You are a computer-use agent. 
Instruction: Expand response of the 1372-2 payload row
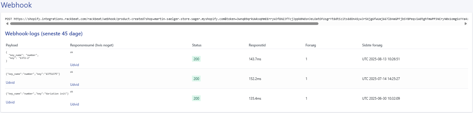tap(75, 65)
